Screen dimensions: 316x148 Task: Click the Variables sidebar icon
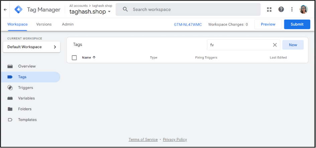coord(10,98)
